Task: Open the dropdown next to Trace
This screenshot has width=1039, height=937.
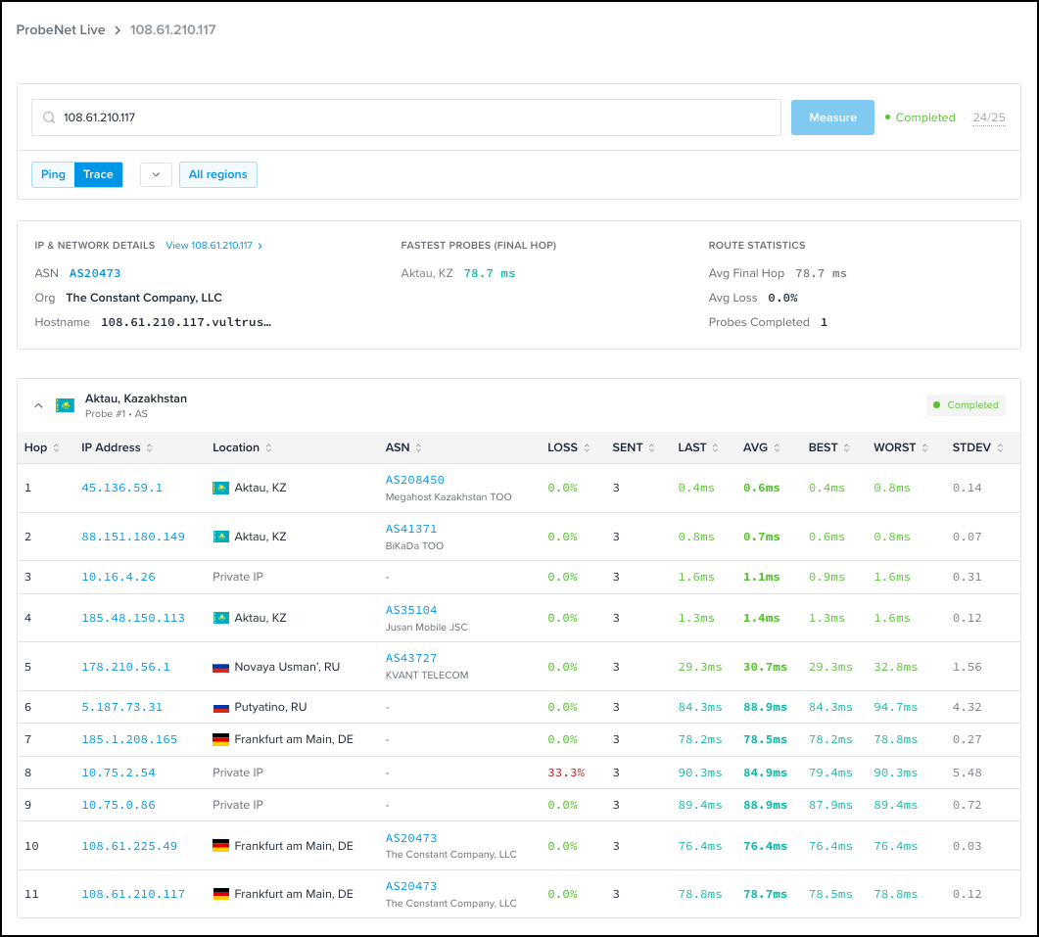Action: (156, 174)
